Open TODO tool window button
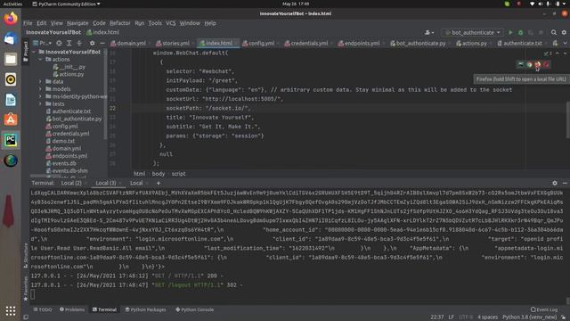The width and height of the screenshot is (570, 321). click(43, 309)
